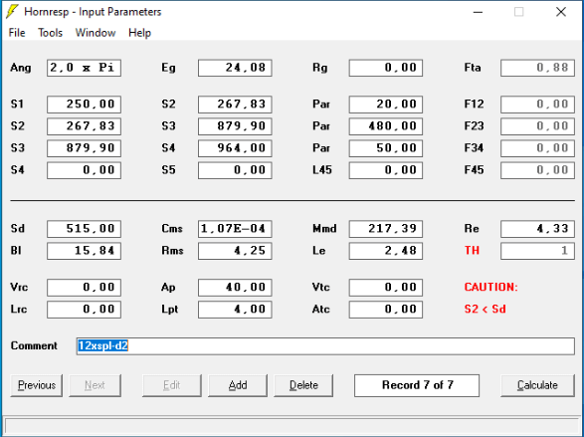The height and width of the screenshot is (437, 584).
Task: Click the red CAUTION: warning text
Action: (490, 288)
